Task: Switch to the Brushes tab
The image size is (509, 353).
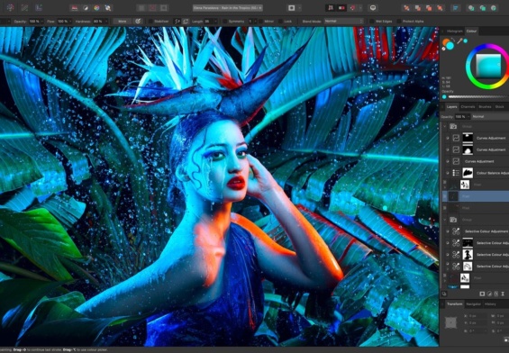Action: 485,107
